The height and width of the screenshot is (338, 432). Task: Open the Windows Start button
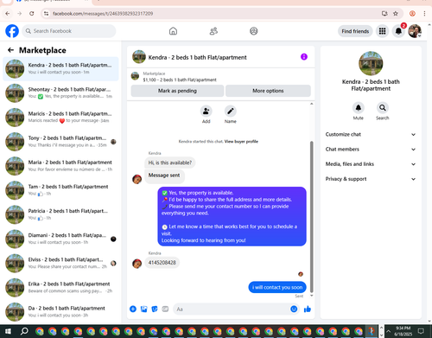click(8, 331)
